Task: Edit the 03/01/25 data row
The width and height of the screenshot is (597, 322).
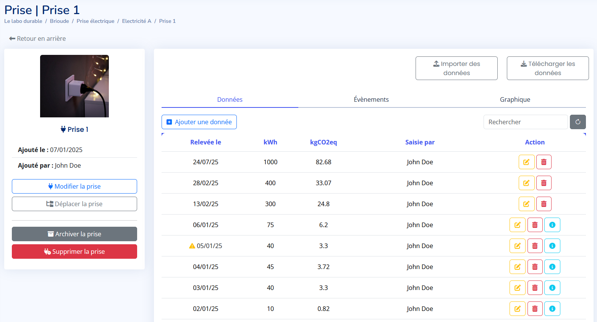Action: [x=517, y=288]
